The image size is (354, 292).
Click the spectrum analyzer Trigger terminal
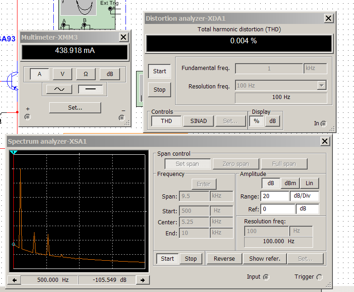pos(320,277)
